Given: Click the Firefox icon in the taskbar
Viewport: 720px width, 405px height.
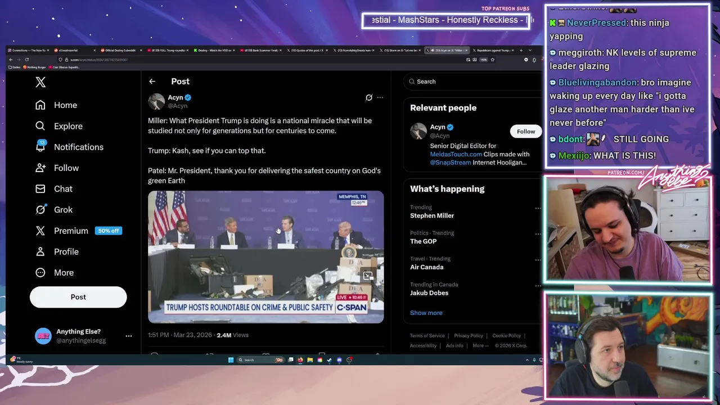Looking at the screenshot, I should click(300, 360).
